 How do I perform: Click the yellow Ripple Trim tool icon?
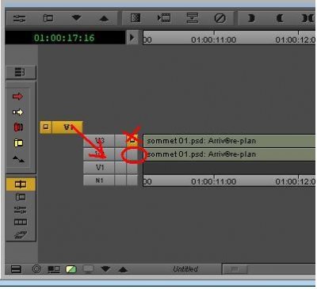[x=18, y=143]
